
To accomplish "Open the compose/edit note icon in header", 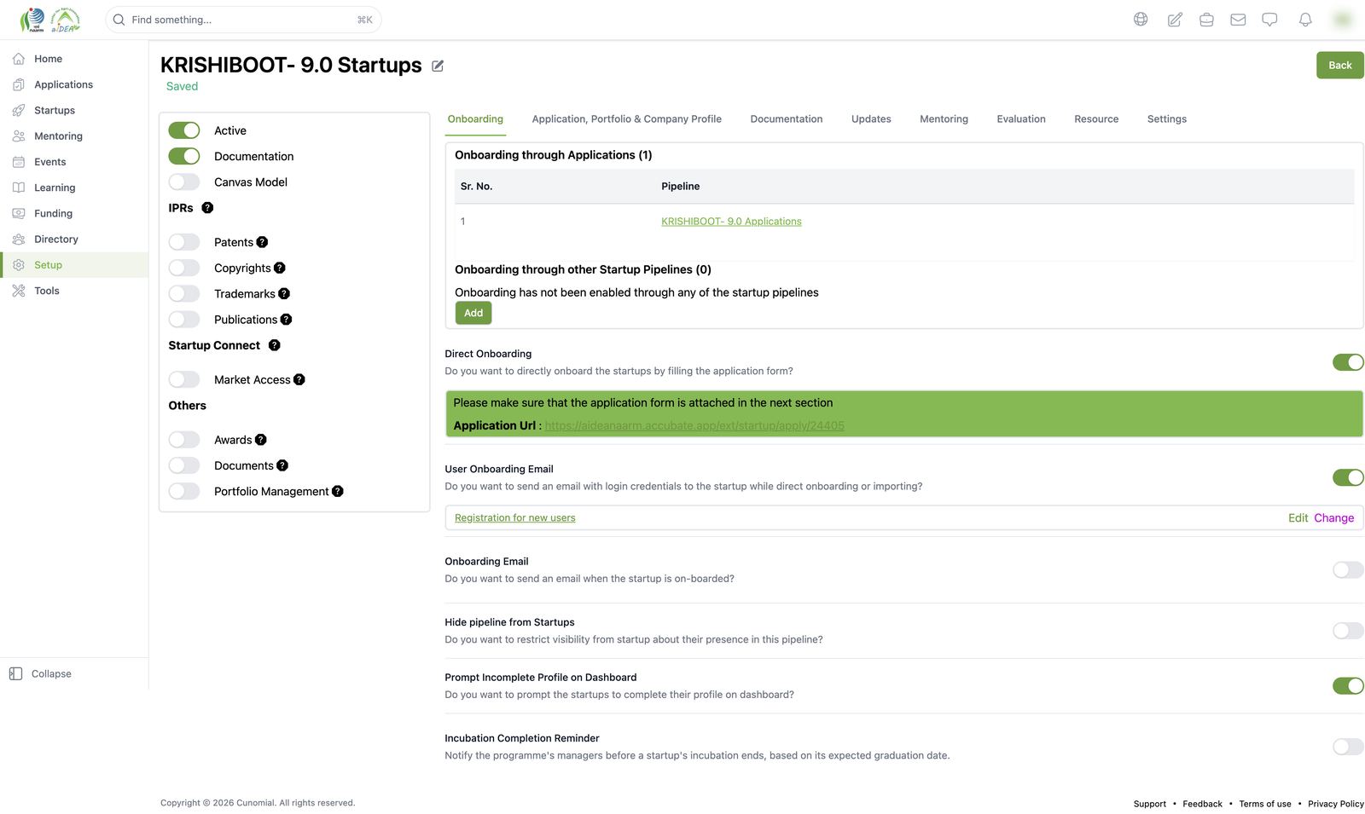I will tap(1175, 20).
